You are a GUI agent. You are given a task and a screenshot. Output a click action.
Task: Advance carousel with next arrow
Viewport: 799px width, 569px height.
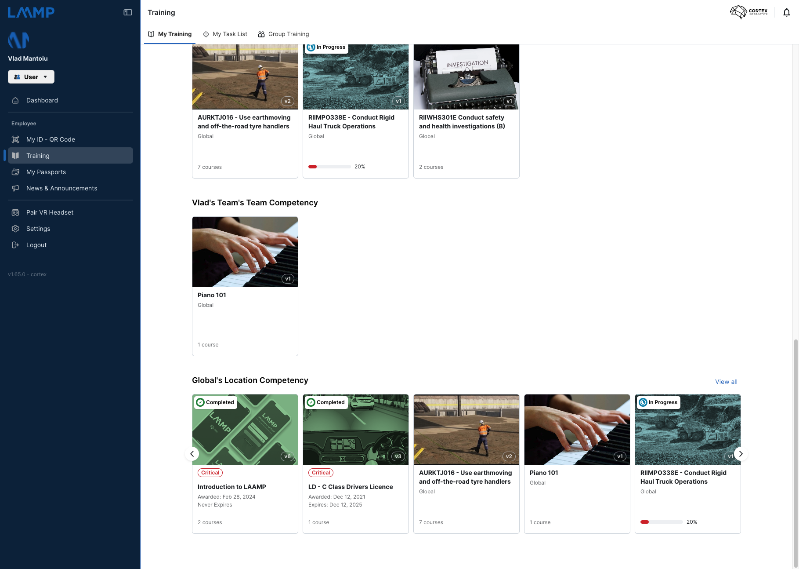pyautogui.click(x=741, y=454)
